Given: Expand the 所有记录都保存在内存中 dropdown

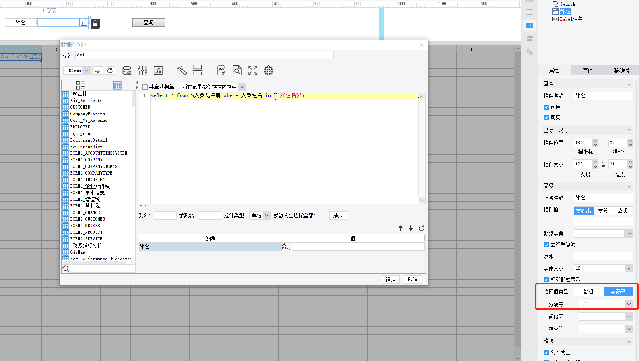Looking at the screenshot, I should click(242, 87).
